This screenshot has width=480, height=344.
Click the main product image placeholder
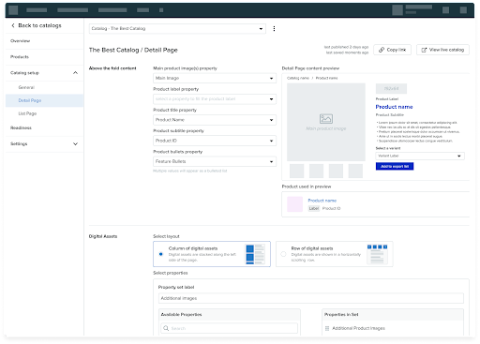326,122
